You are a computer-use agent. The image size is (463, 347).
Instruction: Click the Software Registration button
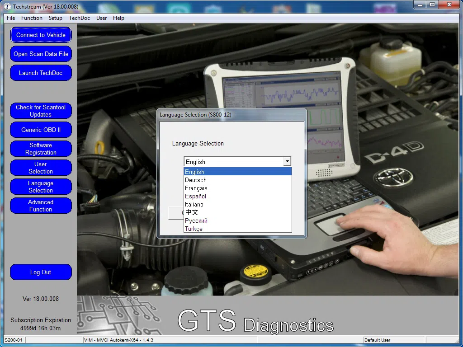(x=41, y=149)
